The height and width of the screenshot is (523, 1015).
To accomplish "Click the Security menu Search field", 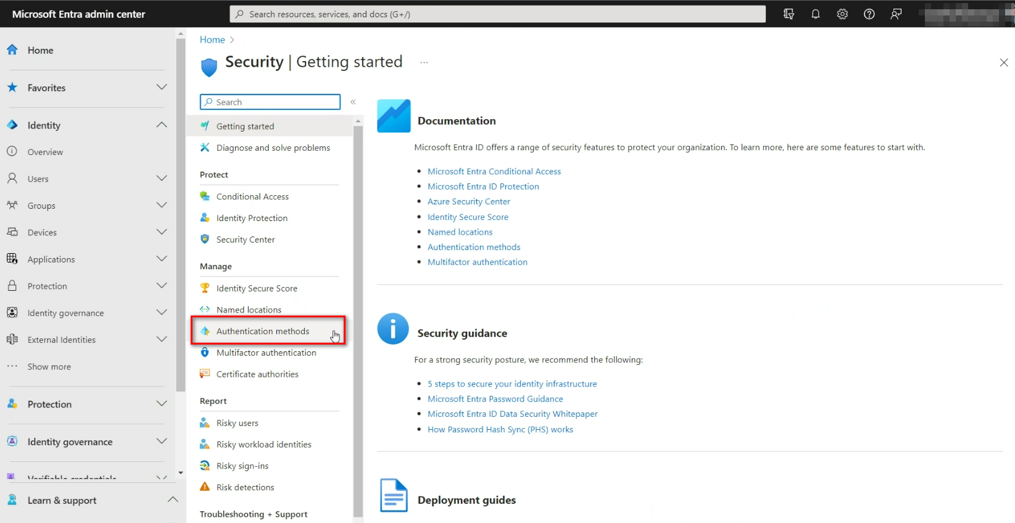I will [x=270, y=102].
